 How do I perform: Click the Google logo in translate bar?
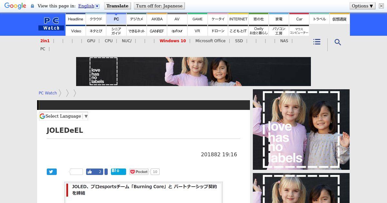pyautogui.click(x=15, y=6)
